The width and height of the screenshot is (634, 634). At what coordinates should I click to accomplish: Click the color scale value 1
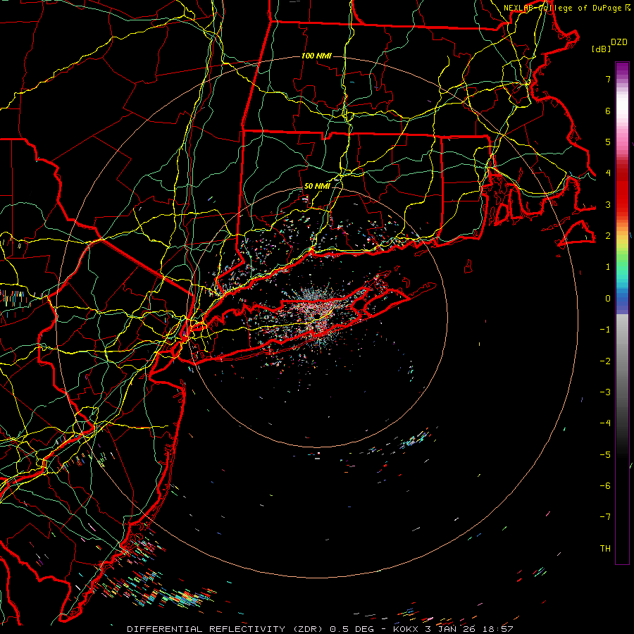coord(608,267)
